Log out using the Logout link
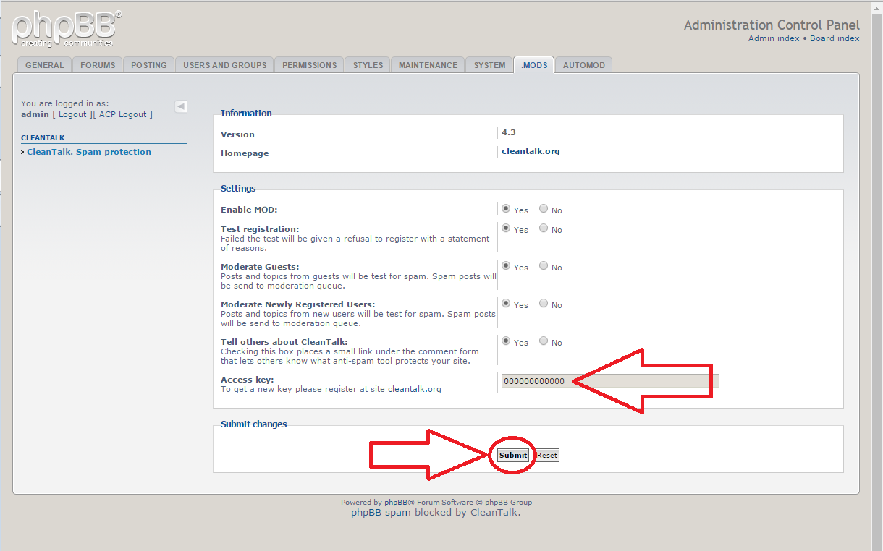This screenshot has height=551, width=883. pyautogui.click(x=72, y=114)
